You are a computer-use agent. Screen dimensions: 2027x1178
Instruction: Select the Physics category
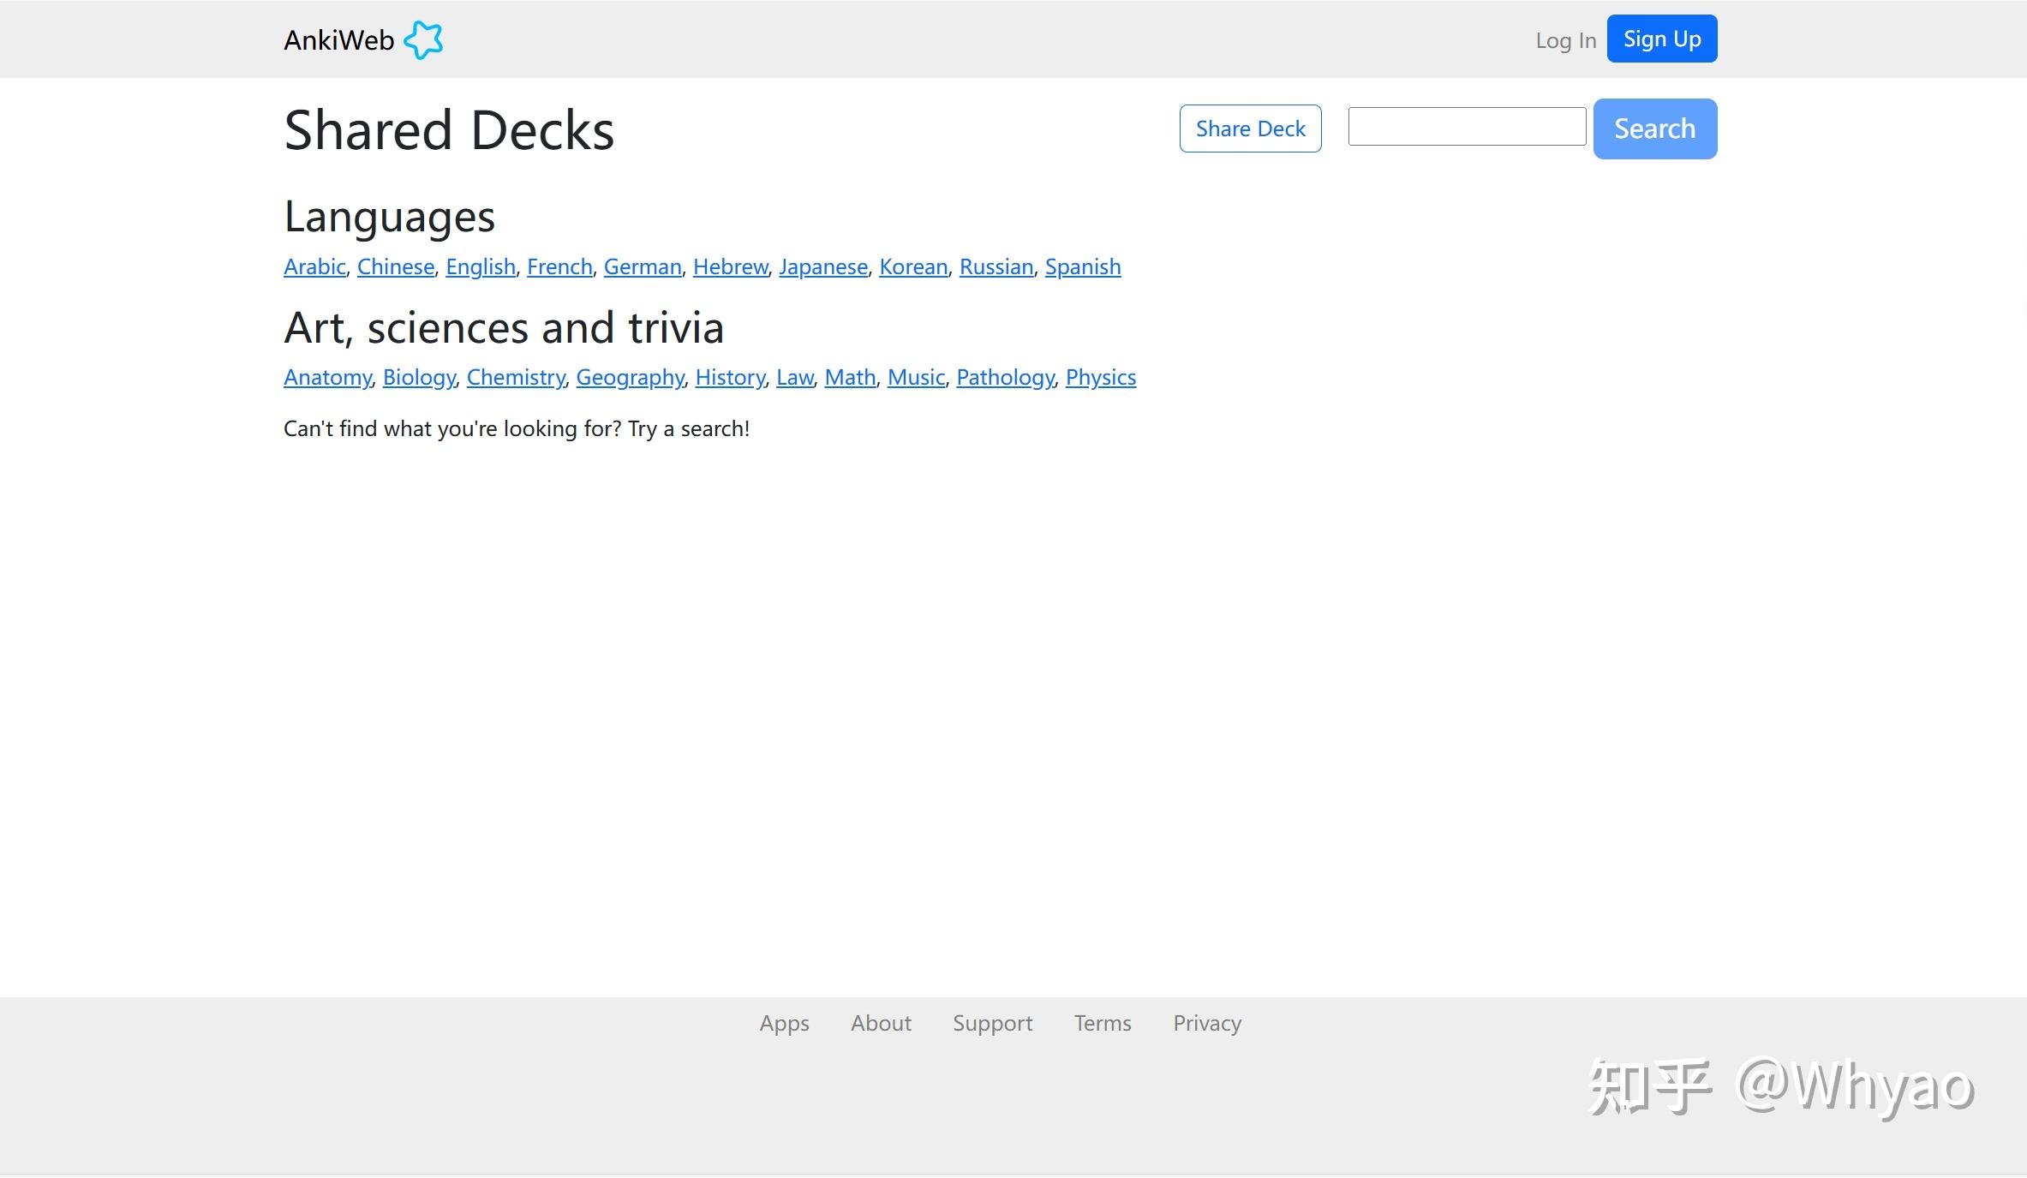[1100, 377]
